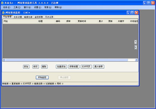This screenshot has width=156, height=109.
Task: Click the 开始监控 button
Action: point(42,77)
